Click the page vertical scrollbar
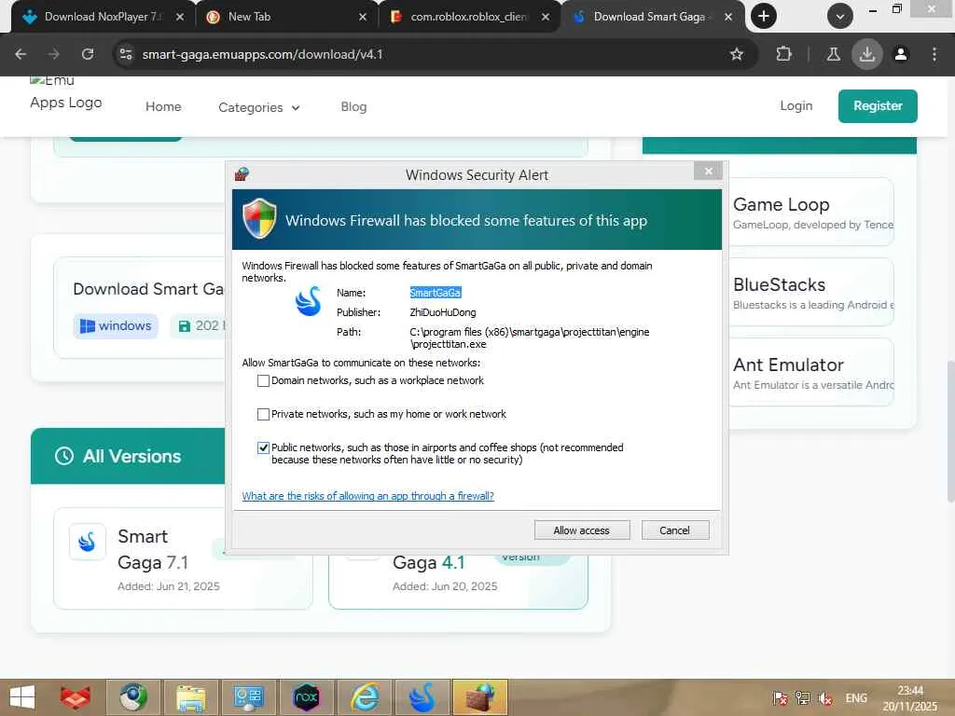The width and height of the screenshot is (955, 716). (x=950, y=431)
